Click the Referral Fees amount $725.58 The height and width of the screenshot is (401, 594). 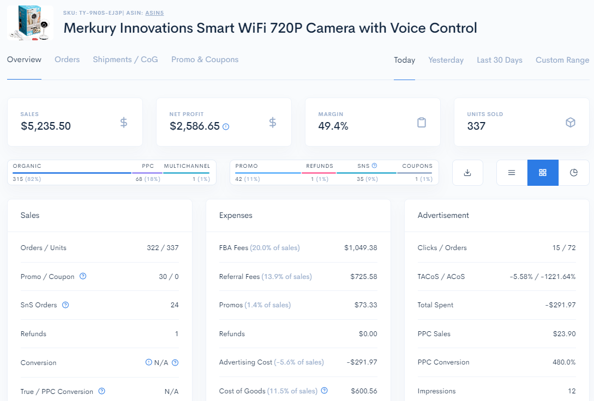tap(364, 277)
